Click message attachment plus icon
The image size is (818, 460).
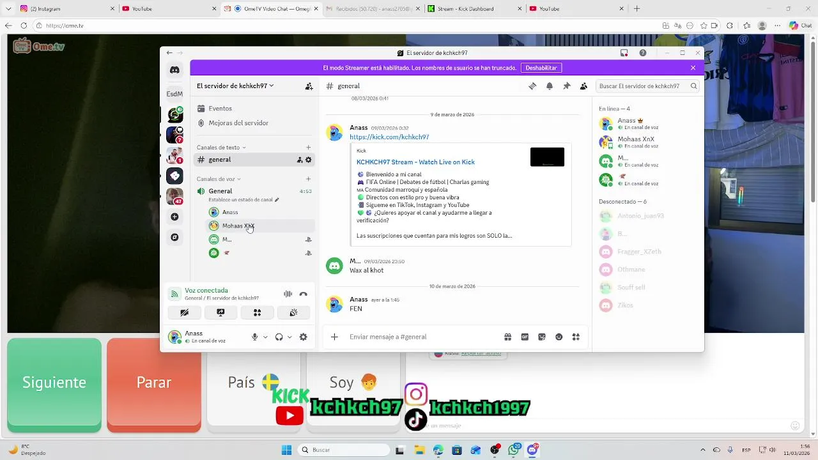pyautogui.click(x=334, y=337)
